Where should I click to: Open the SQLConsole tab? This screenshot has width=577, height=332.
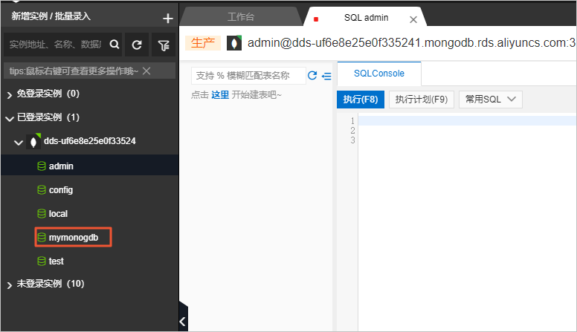(x=379, y=74)
